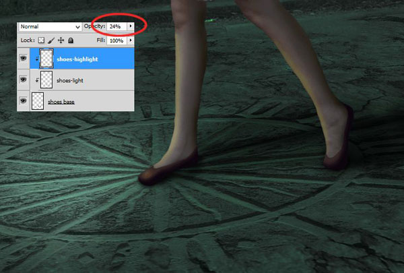Toggle lock transparent pixels icon
The height and width of the screenshot is (273, 404).
click(41, 40)
